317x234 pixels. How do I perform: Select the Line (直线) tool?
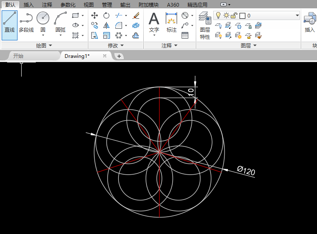click(9, 23)
